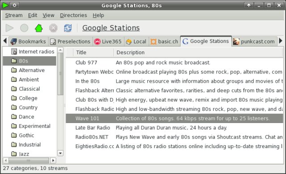Select the In the 80s stream
The image size is (286, 174).
pos(174,81)
